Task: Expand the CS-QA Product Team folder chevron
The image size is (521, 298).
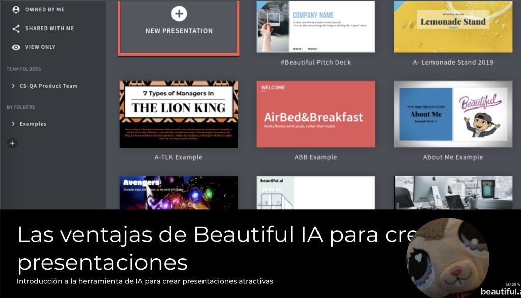Action: pyautogui.click(x=13, y=86)
